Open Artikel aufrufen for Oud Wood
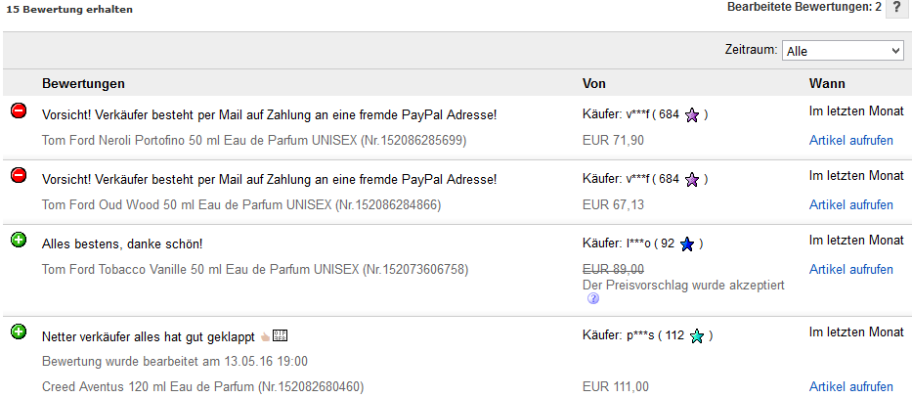This screenshot has width=912, height=398. click(851, 204)
